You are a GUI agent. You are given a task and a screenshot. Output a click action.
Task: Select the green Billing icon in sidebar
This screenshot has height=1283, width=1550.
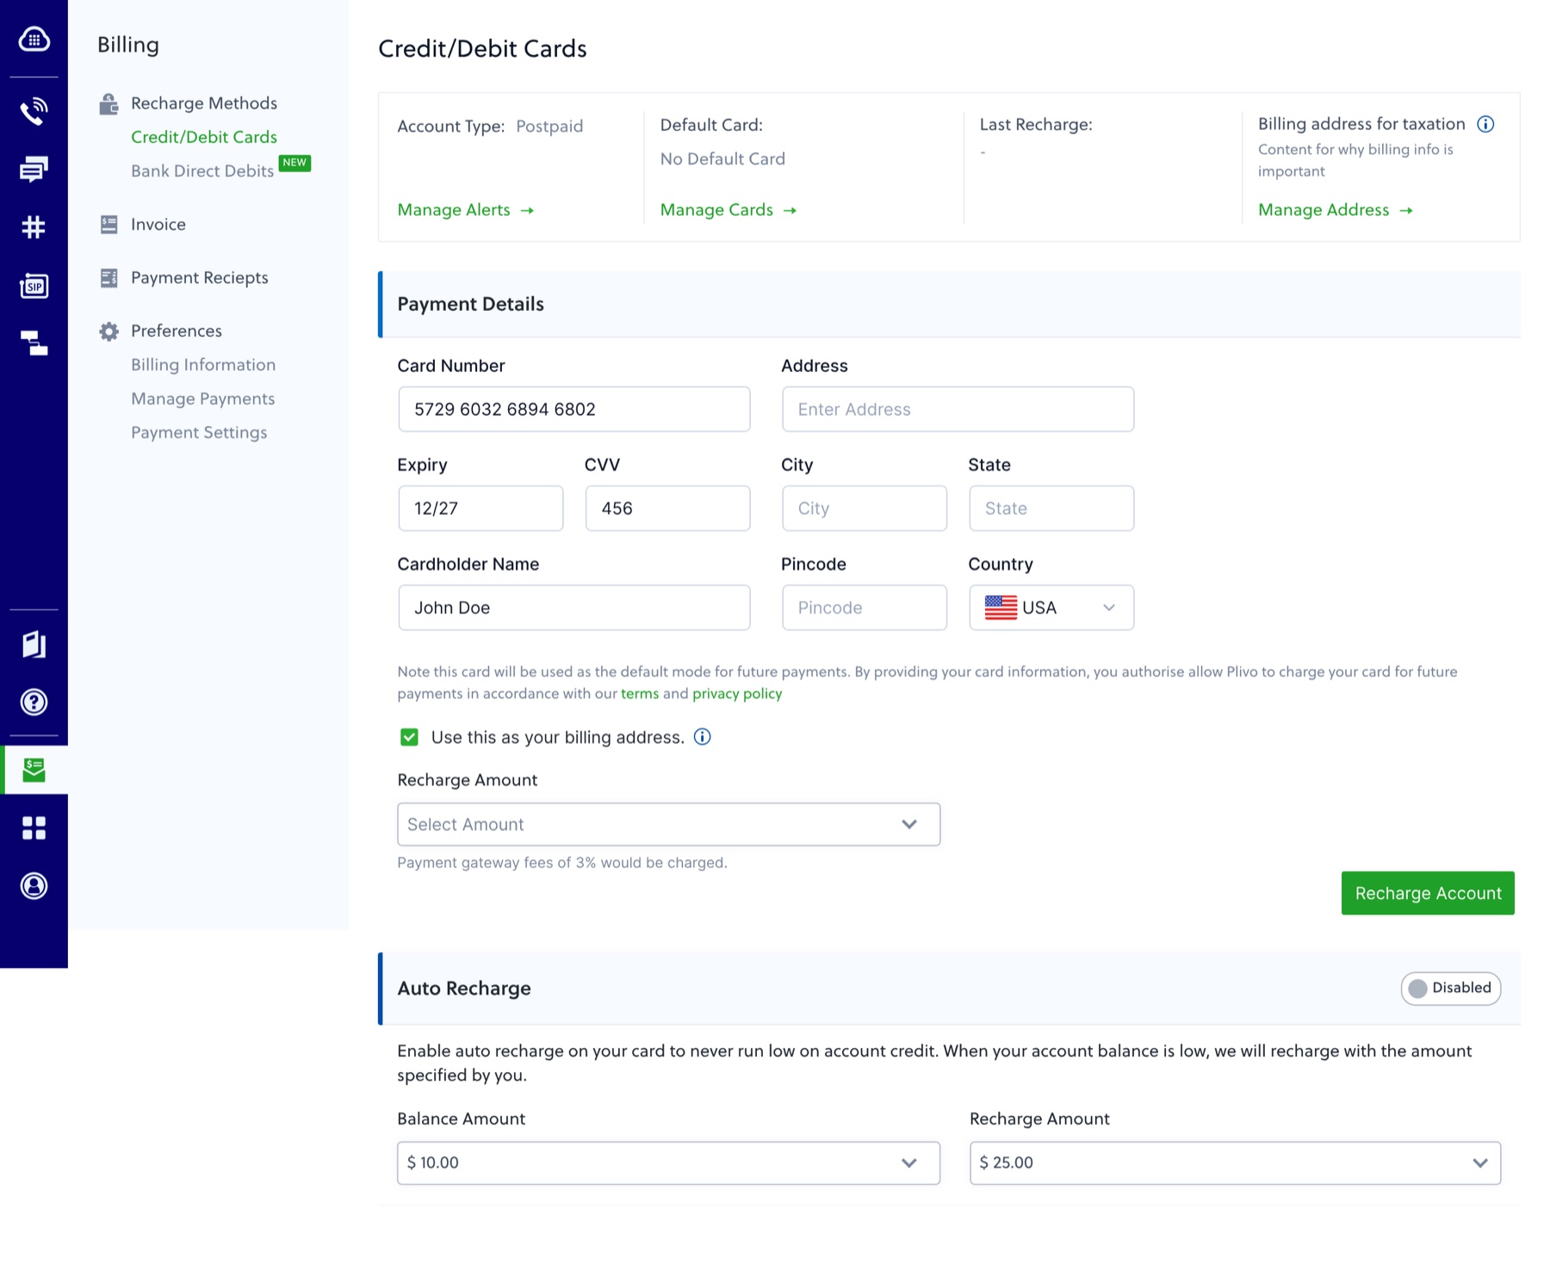coord(34,770)
